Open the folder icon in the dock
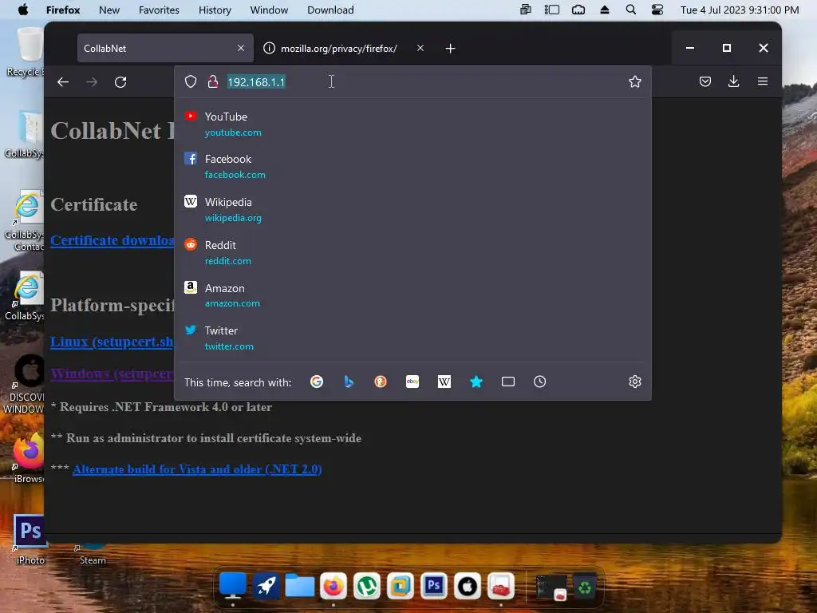 point(300,587)
